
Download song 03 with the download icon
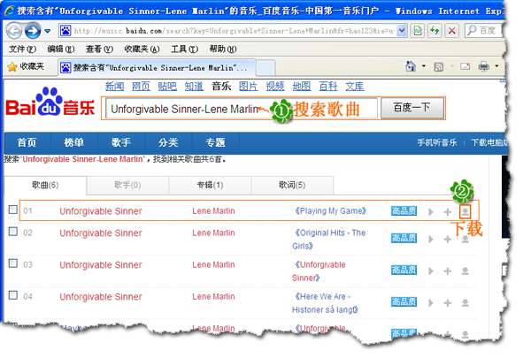point(465,271)
